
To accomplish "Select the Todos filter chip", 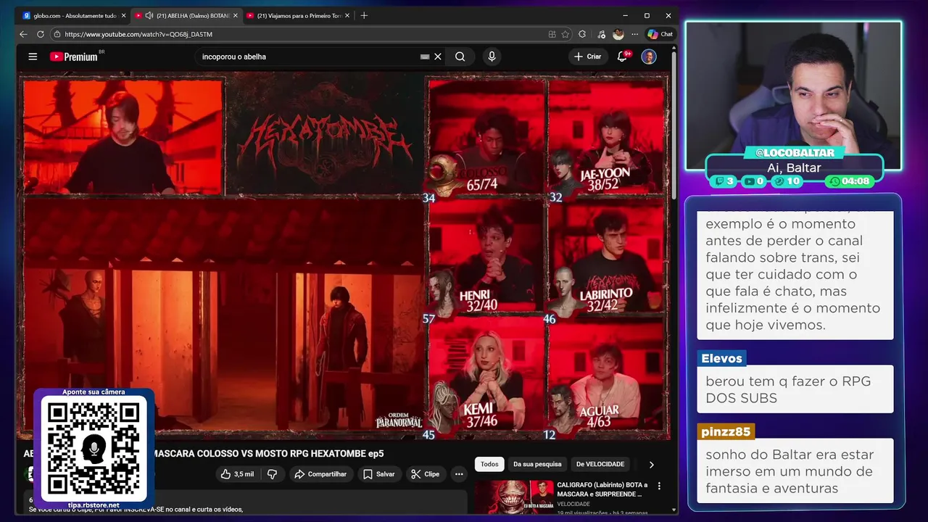I will (x=489, y=464).
